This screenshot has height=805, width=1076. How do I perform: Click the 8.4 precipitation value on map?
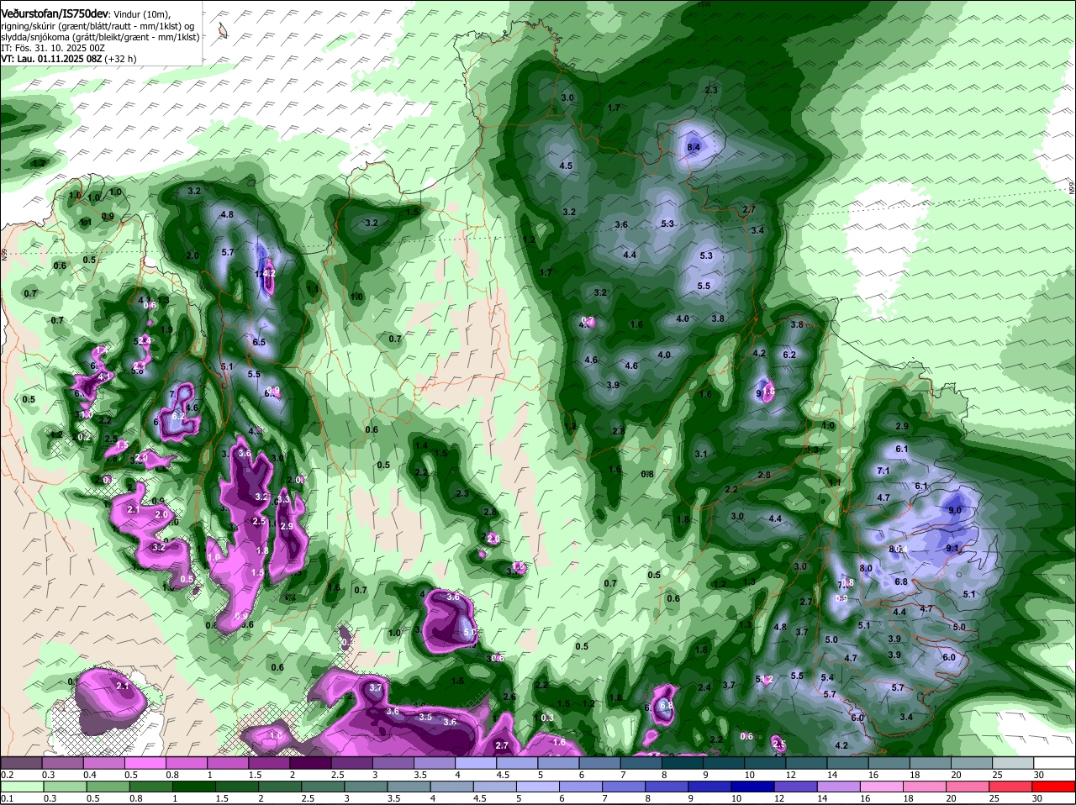point(694,147)
